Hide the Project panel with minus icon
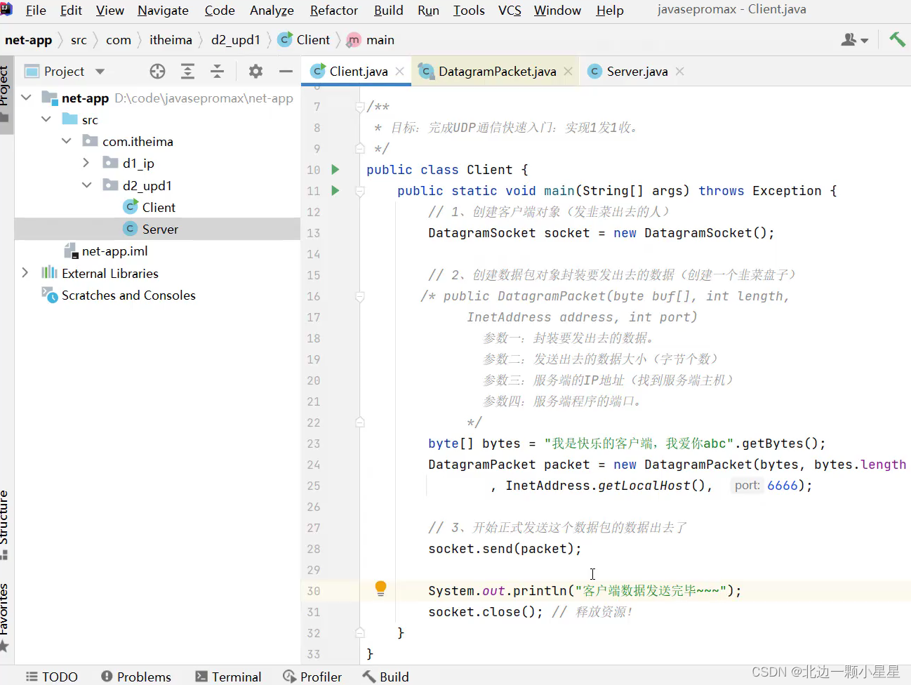Screen dimensions: 911x685 [x=286, y=71]
